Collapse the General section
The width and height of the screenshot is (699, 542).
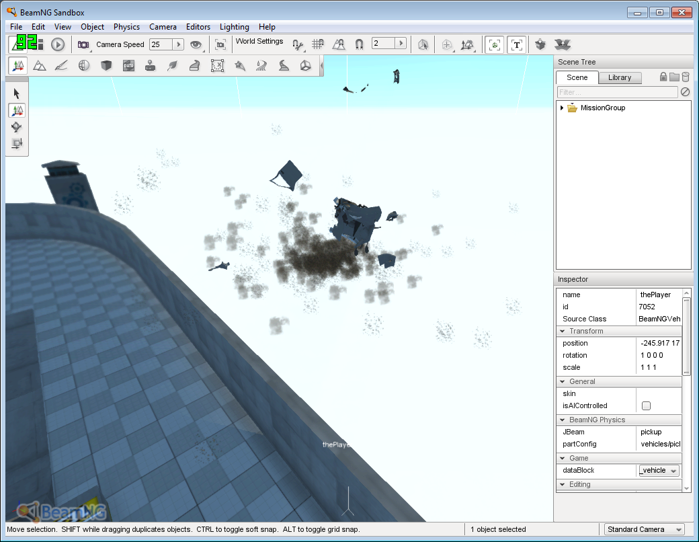(x=562, y=381)
